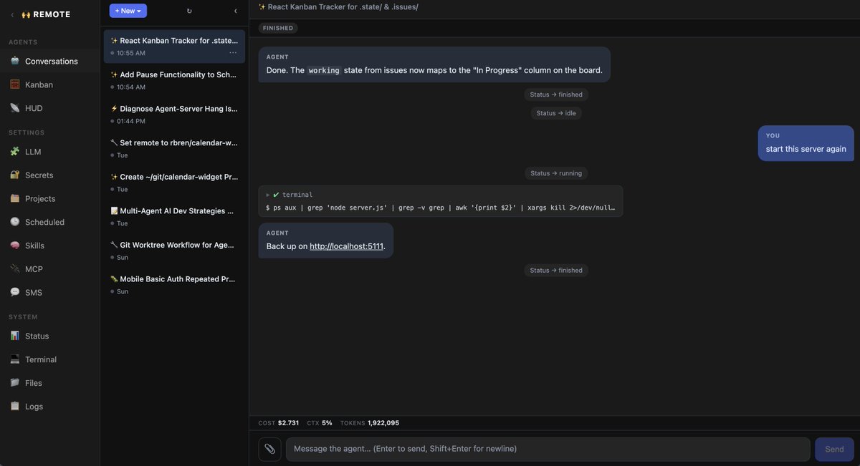
Task: Expand the terminal command block triangle
Action: point(268,195)
